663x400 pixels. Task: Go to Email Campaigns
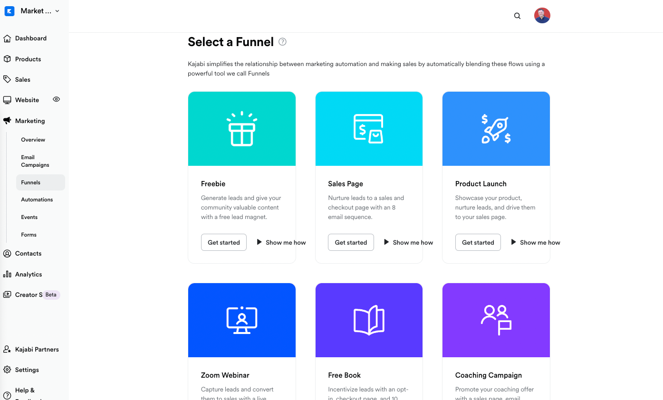click(35, 161)
